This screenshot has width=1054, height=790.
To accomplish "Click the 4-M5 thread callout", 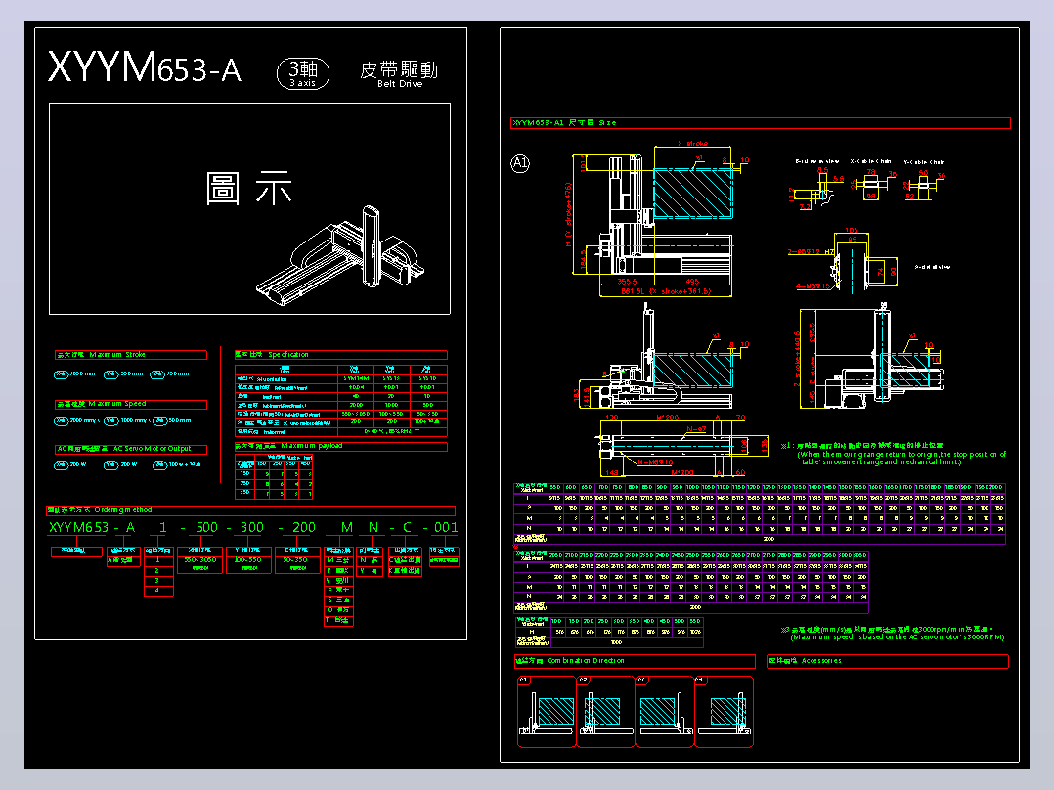I will pyautogui.click(x=812, y=286).
